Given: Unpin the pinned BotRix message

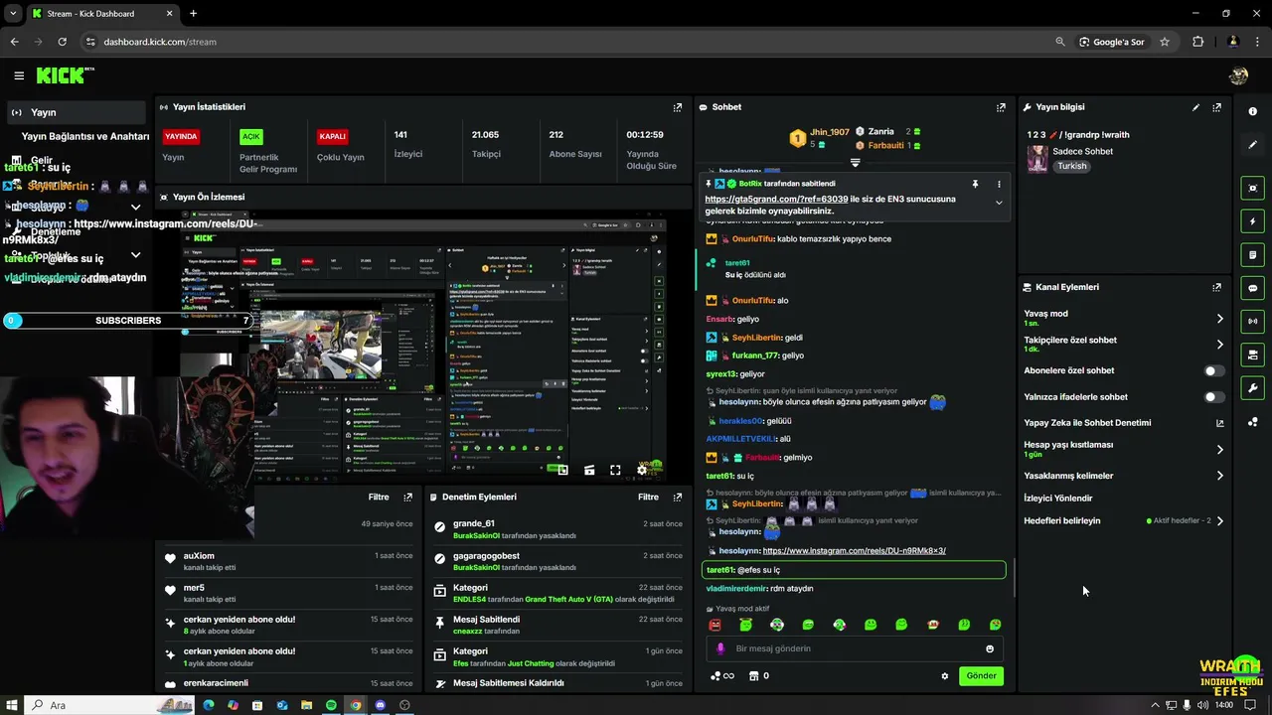Looking at the screenshot, I should point(975,184).
